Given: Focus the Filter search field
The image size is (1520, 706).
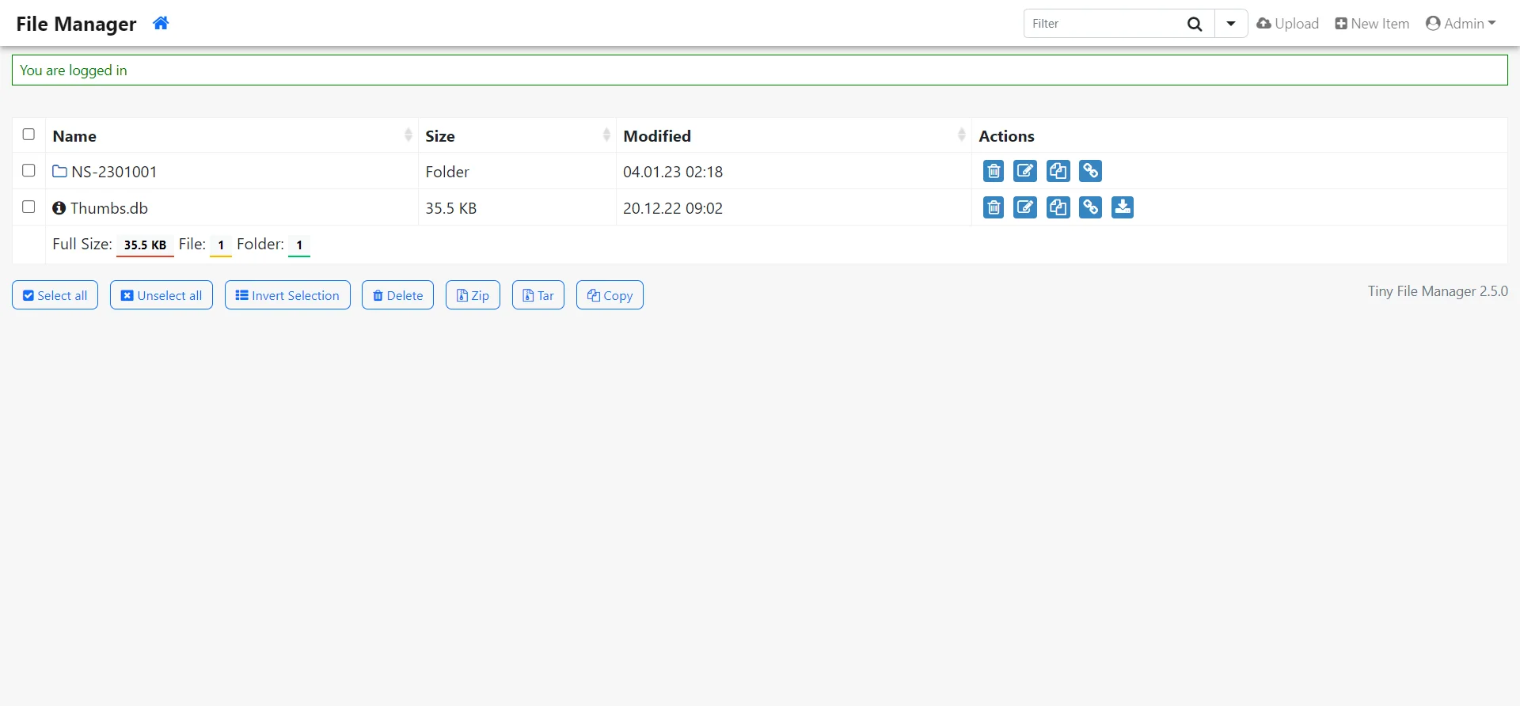Looking at the screenshot, I should pos(1104,24).
